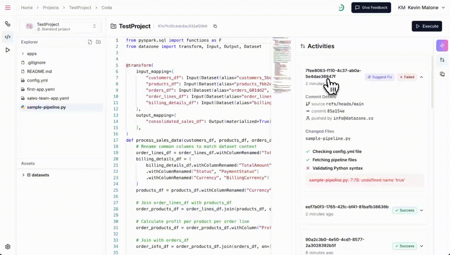Collapse the Failed activity chevron
The image size is (450, 255).
pos(422,77)
